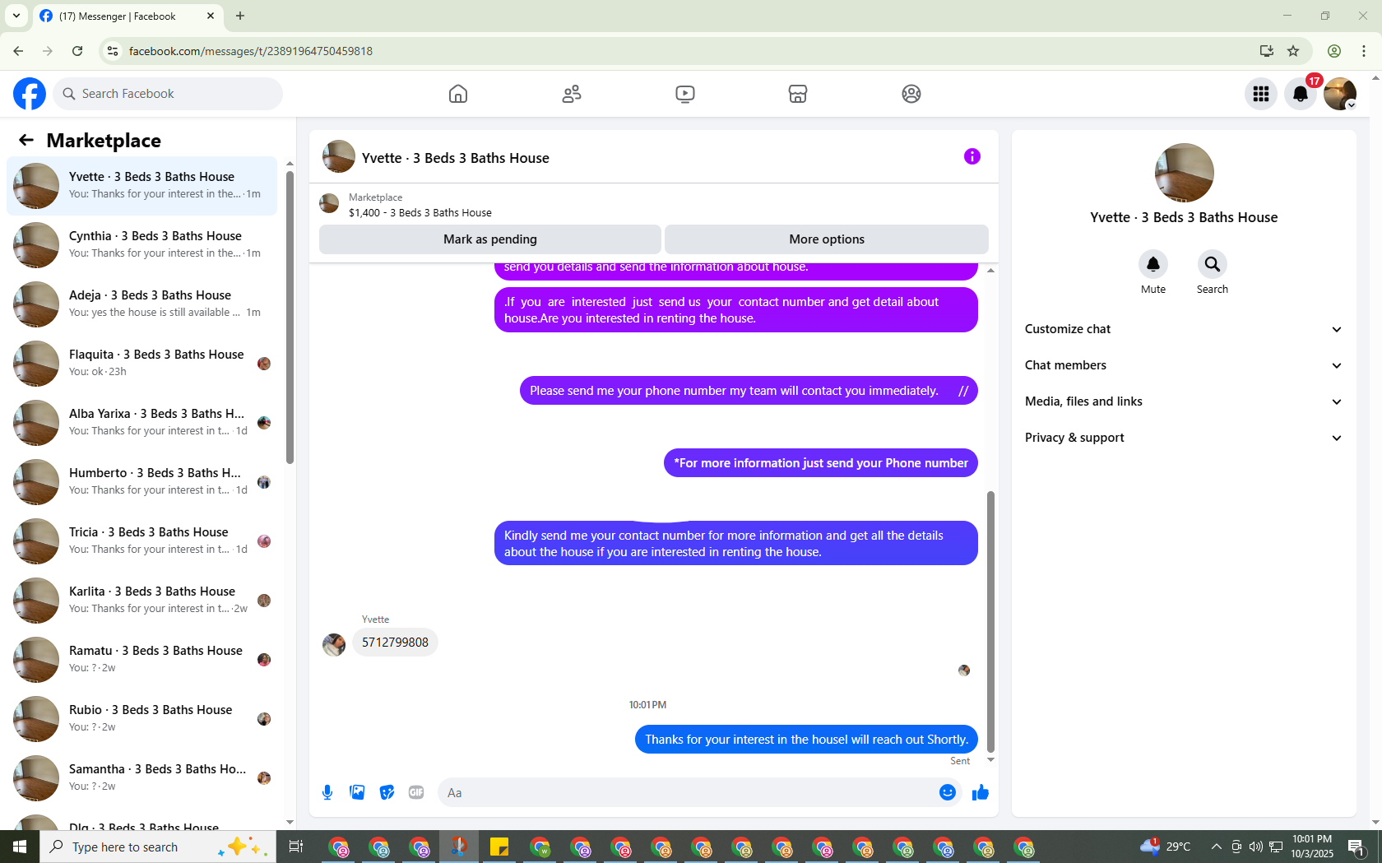Expand Customize chat section
The image size is (1382, 863).
point(1184,329)
